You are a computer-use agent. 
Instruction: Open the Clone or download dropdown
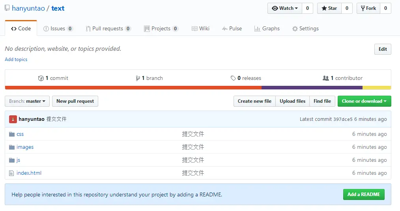click(364, 101)
